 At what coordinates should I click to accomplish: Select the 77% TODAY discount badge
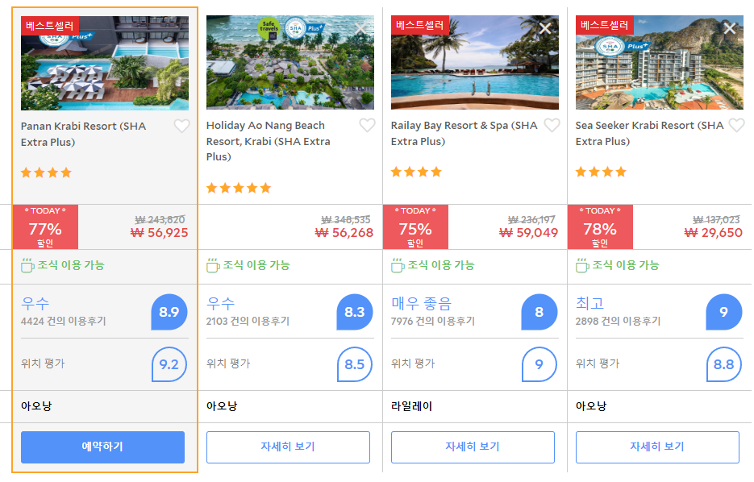45,226
